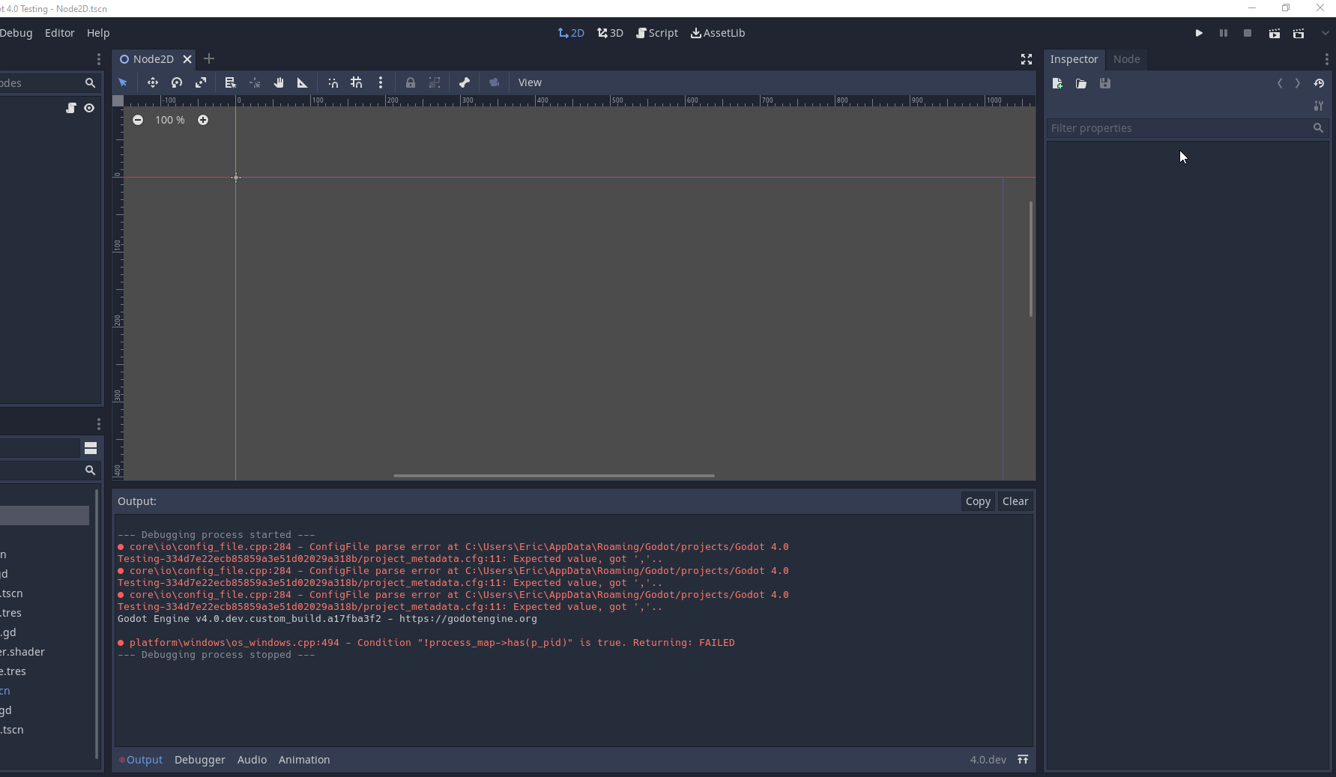Select the Move tool
This screenshot has width=1336, height=777.
click(152, 82)
